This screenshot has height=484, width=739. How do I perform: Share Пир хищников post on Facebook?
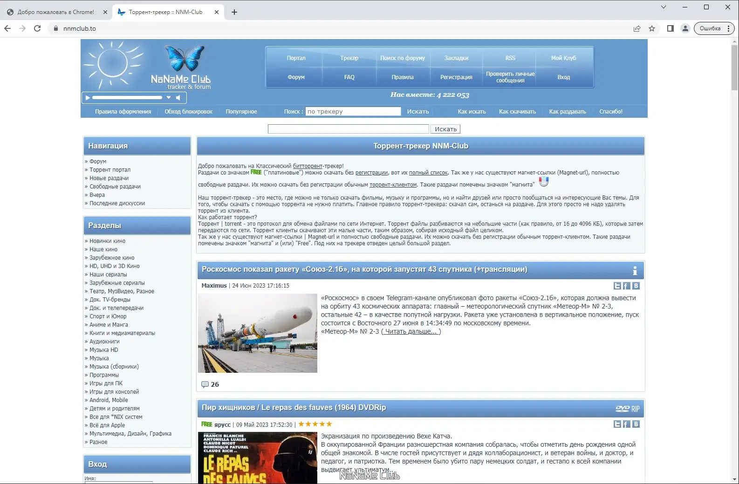(627, 424)
